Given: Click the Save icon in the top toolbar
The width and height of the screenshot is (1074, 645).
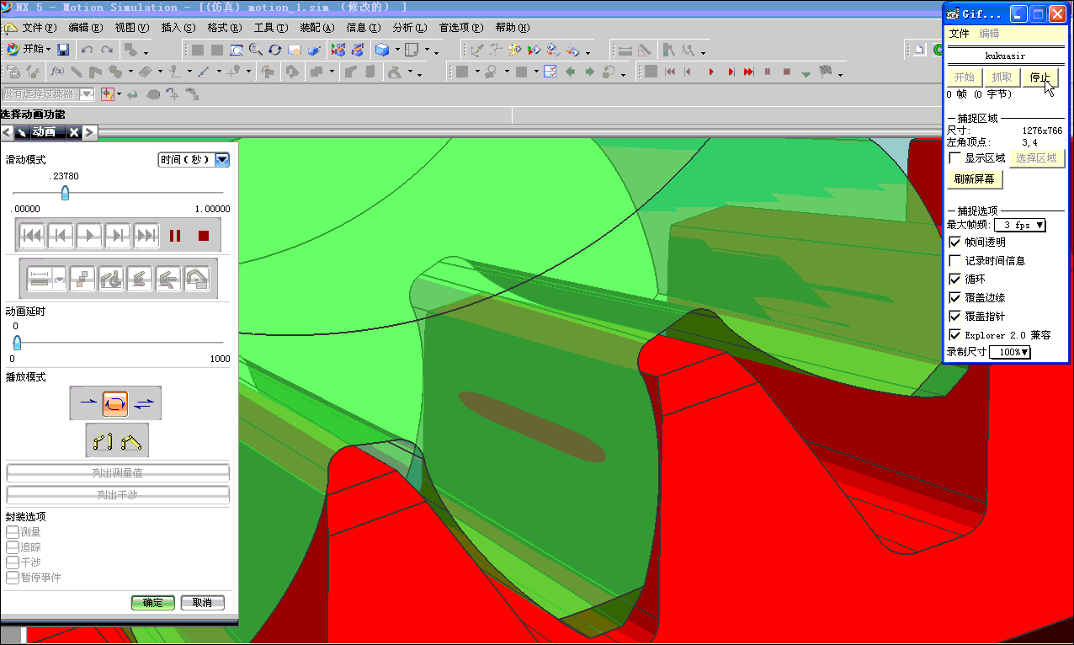Looking at the screenshot, I should tap(63, 50).
